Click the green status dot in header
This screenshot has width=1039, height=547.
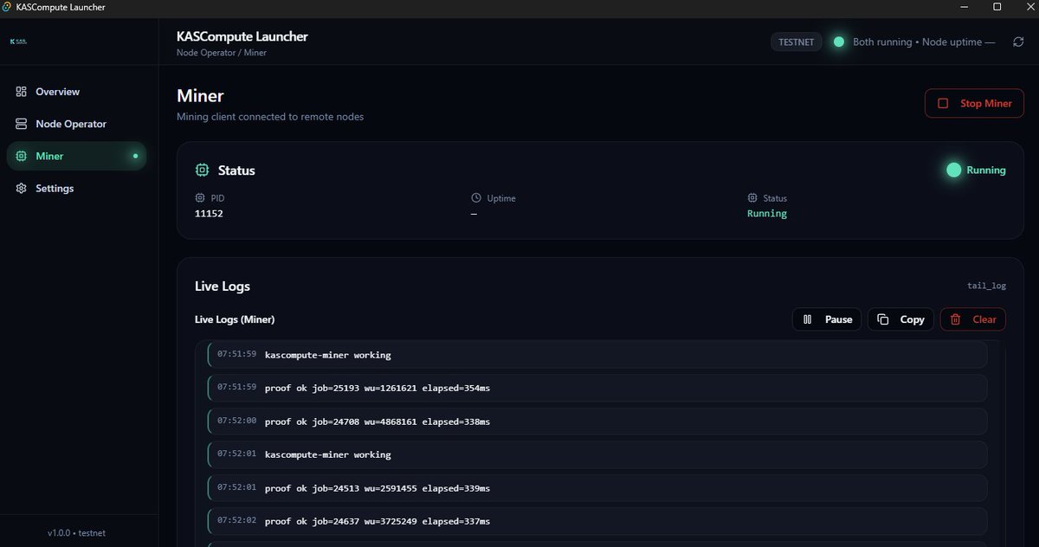(x=838, y=42)
